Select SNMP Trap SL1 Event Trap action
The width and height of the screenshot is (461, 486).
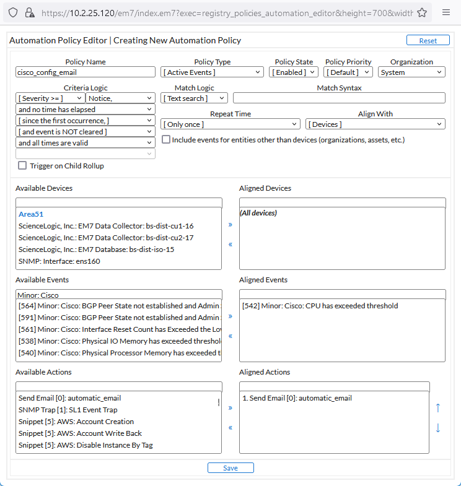68,410
